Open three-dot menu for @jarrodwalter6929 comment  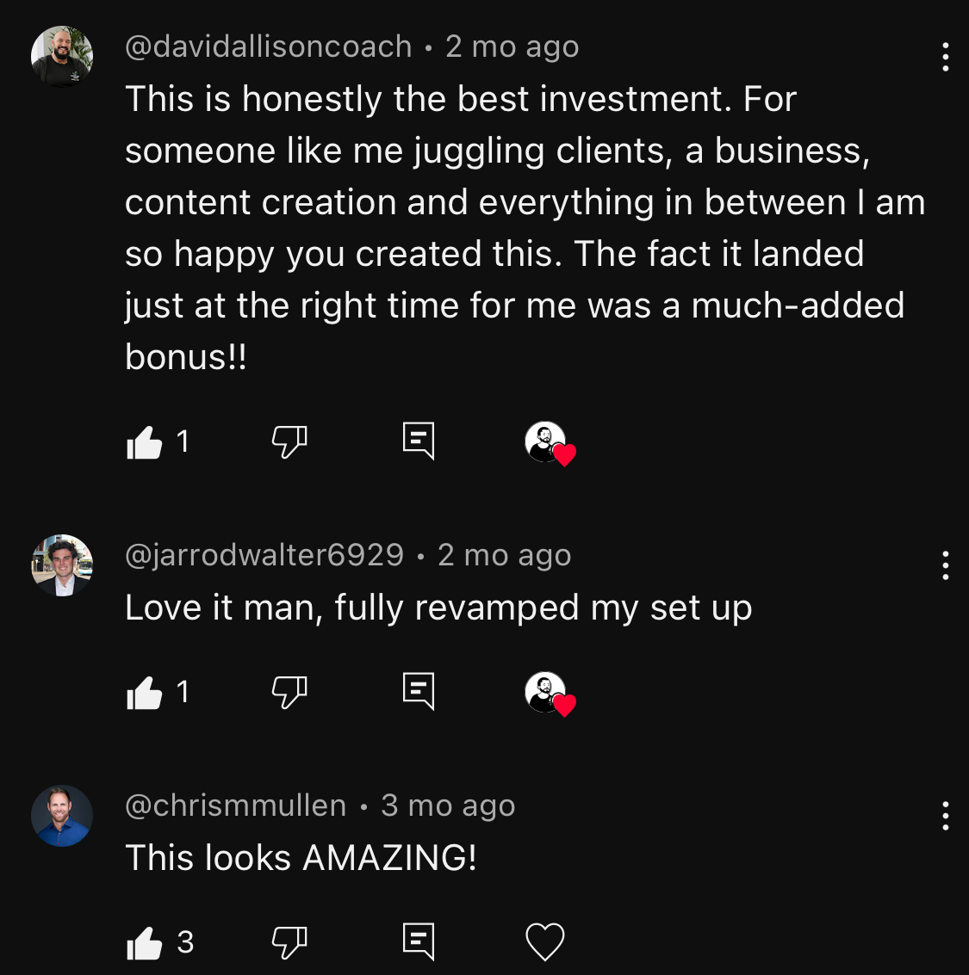pyautogui.click(x=946, y=565)
